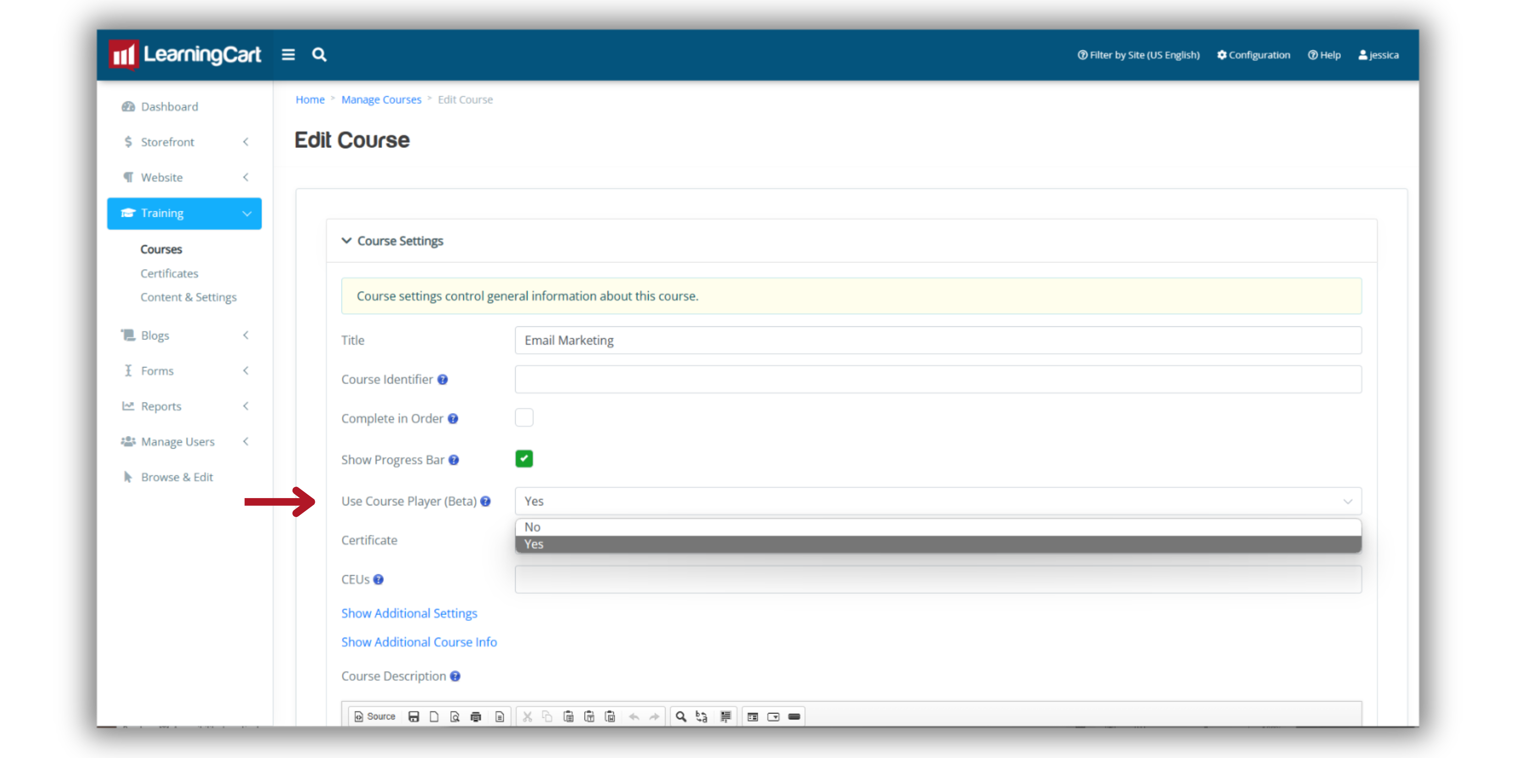Open Courses under Training
1516x758 pixels.
pyautogui.click(x=161, y=250)
